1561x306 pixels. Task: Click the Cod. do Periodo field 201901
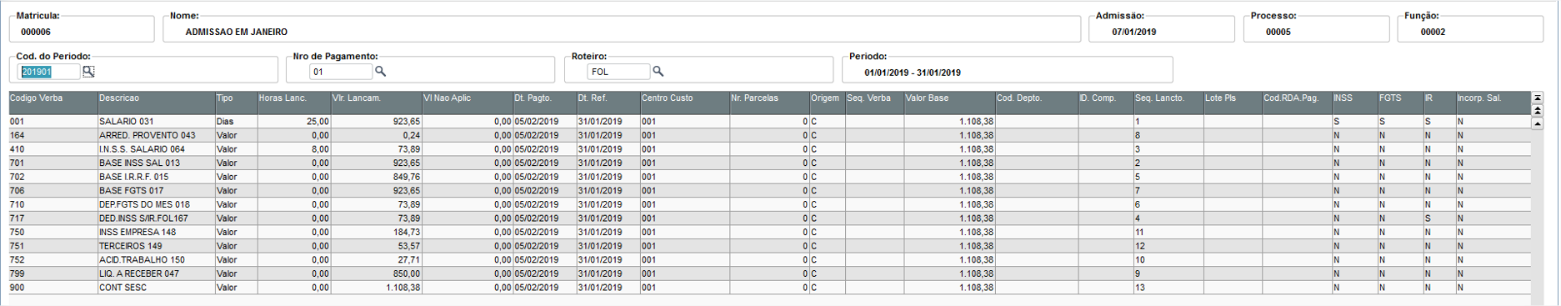(x=49, y=72)
